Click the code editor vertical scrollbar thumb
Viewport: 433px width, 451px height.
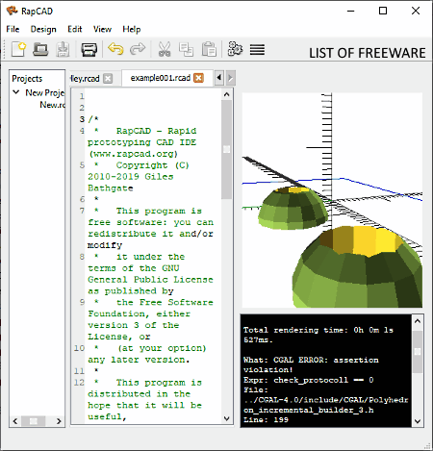click(x=226, y=149)
